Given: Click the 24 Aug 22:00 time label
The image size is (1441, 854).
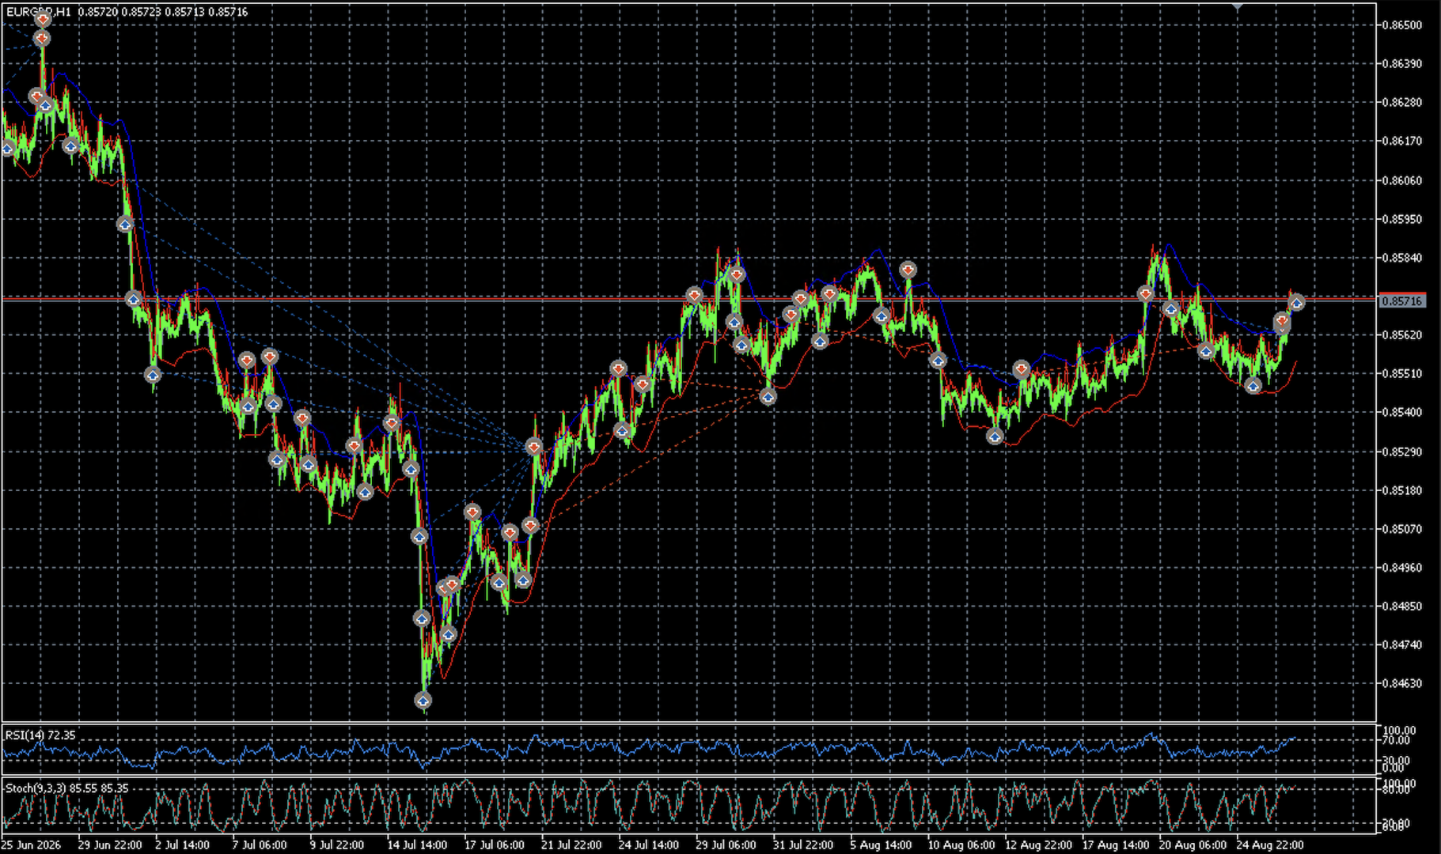Looking at the screenshot, I should click(x=1269, y=845).
